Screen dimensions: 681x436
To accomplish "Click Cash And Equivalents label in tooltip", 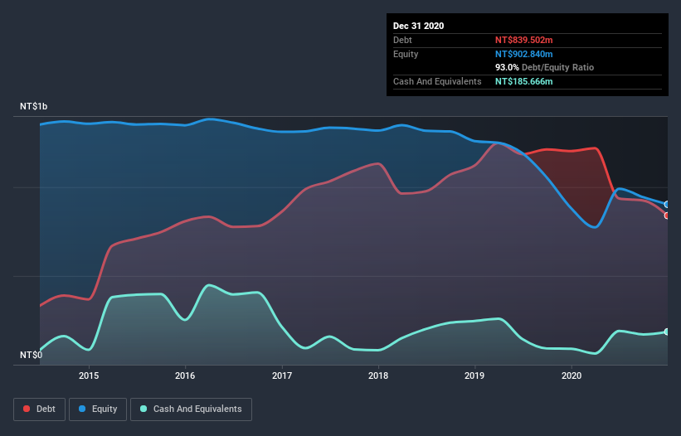I will [437, 81].
